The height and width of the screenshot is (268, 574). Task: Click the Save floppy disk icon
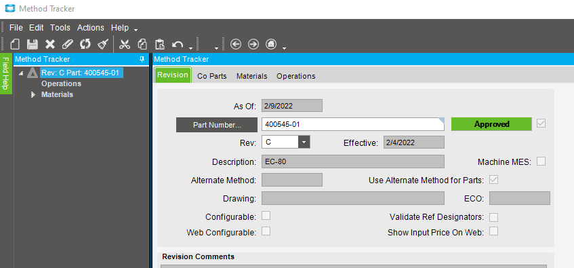pyautogui.click(x=33, y=44)
